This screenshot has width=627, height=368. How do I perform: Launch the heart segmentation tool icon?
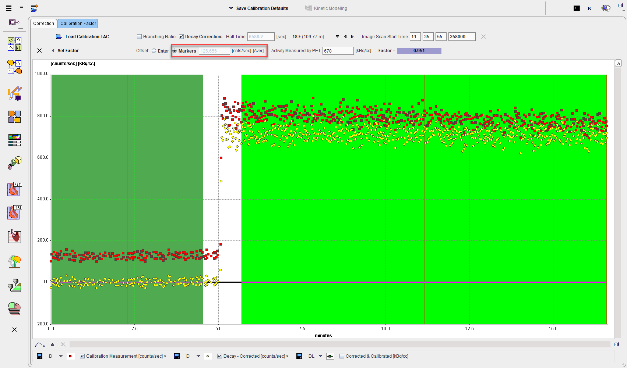tap(15, 237)
